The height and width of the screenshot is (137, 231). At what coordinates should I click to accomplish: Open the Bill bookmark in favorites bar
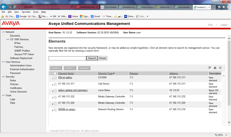point(53,16)
